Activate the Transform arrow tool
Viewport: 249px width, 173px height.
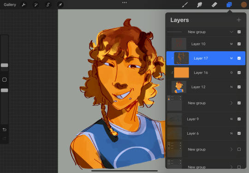click(60, 5)
